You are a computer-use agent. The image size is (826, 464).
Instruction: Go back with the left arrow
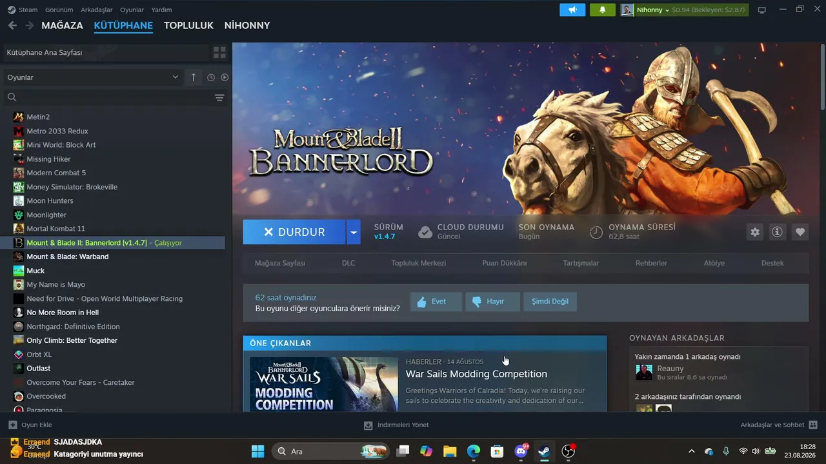click(x=12, y=25)
